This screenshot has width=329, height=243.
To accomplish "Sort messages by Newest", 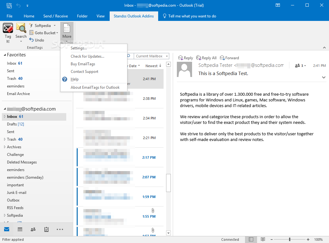I will tap(153, 66).
